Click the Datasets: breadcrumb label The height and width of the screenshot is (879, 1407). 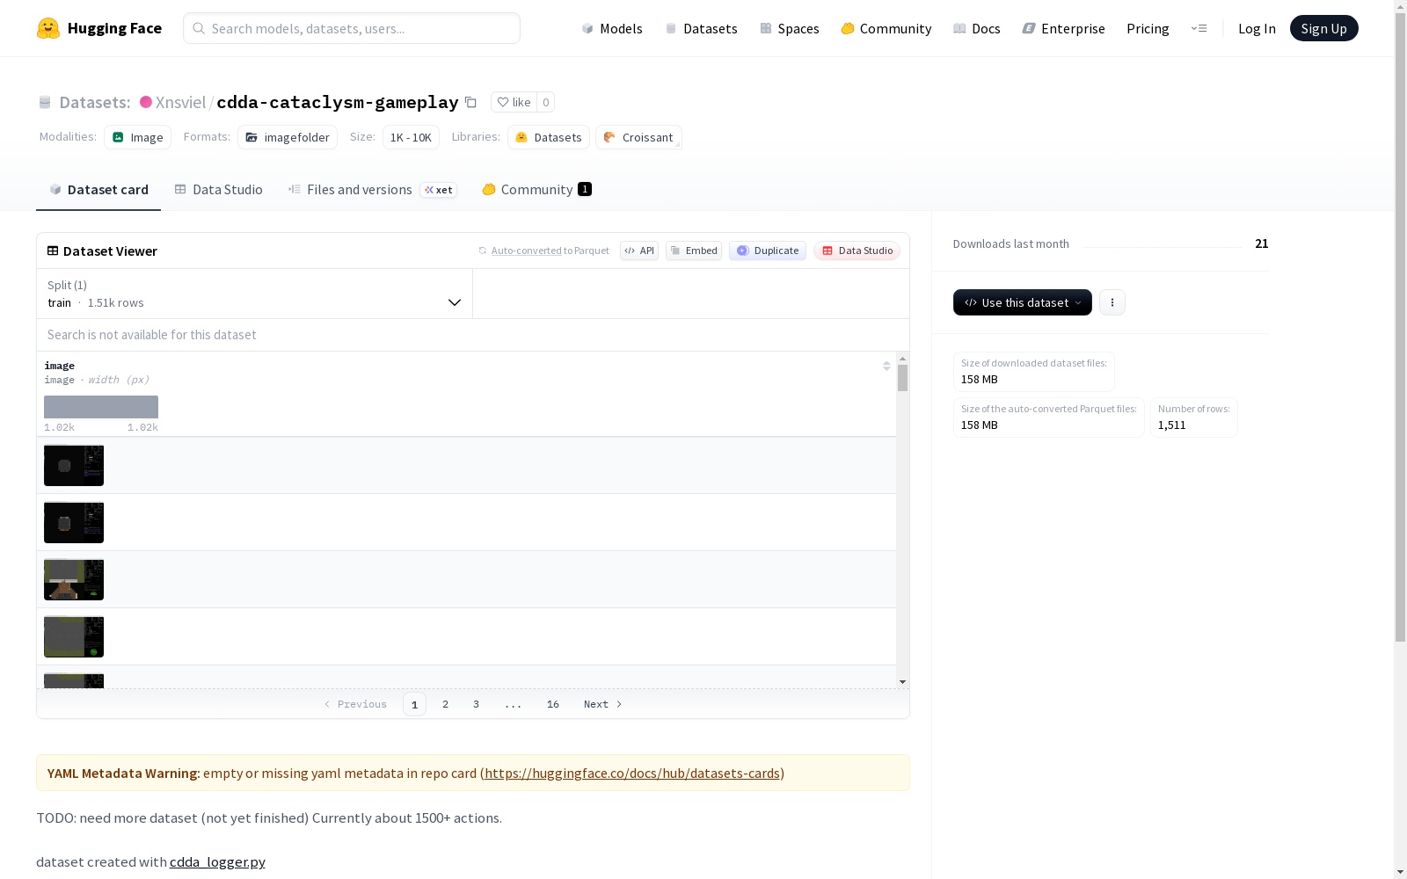click(95, 102)
